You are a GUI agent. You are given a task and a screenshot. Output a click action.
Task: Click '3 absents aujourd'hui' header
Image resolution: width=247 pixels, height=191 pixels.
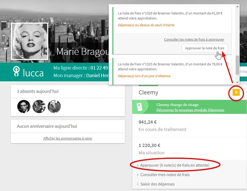click(38, 91)
